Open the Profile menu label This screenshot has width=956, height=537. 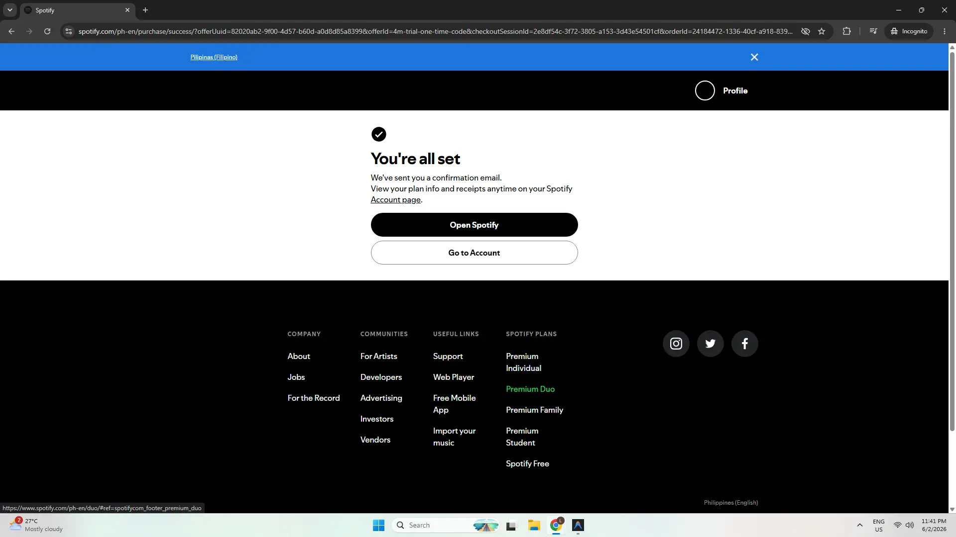point(735,90)
